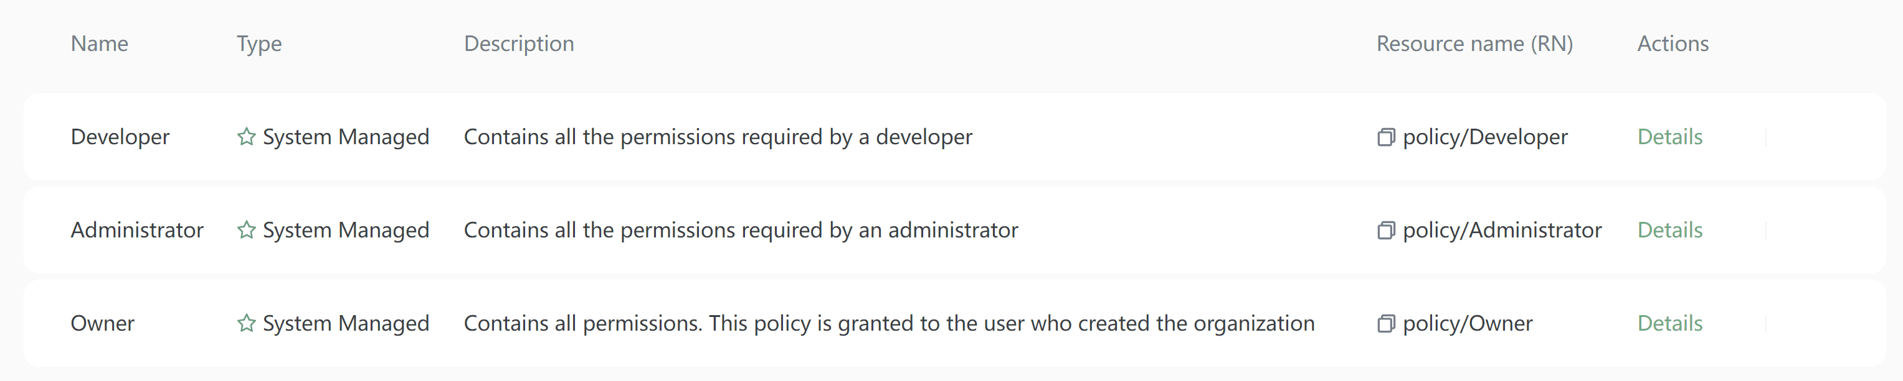Viewport: 1903px width, 381px height.
Task: View Details of the Owner policy
Action: [x=1669, y=324]
